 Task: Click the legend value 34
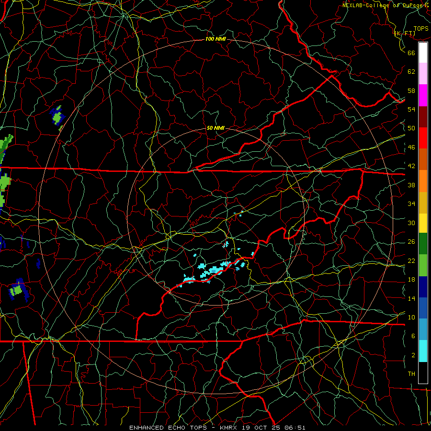tap(411, 204)
